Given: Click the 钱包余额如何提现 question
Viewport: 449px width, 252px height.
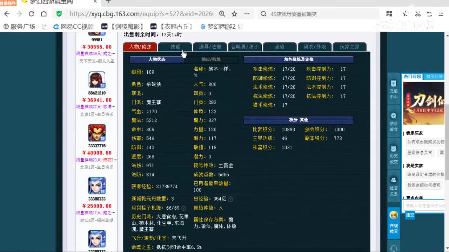Looking at the screenshot, I should tap(423, 185).
